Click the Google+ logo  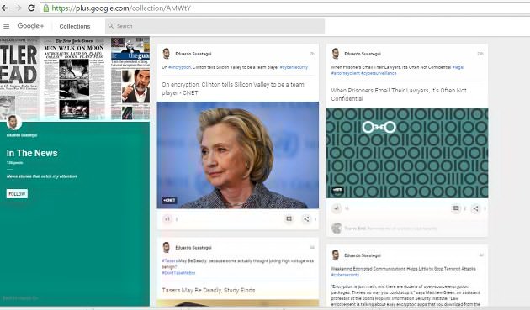tap(30, 26)
